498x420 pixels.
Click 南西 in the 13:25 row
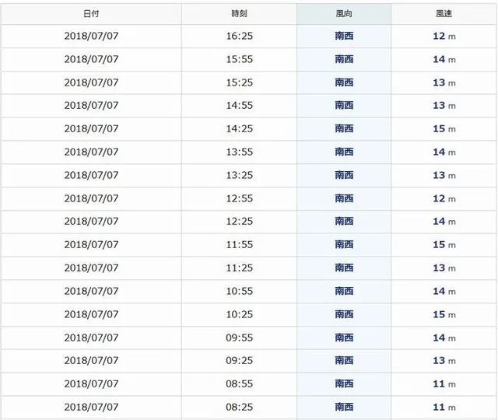(344, 175)
